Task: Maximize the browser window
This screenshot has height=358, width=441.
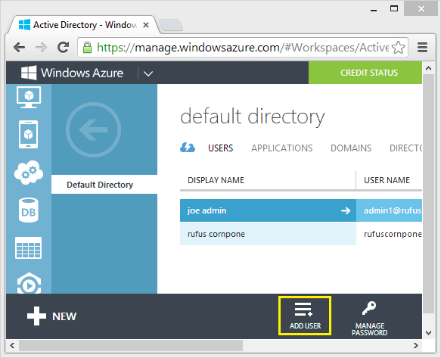Action: (394, 8)
